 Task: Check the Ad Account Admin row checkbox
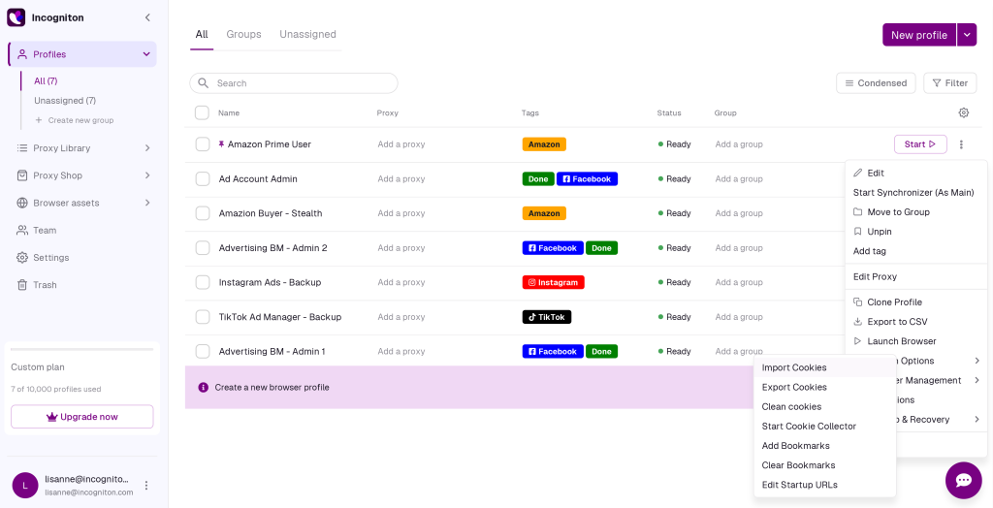point(203,179)
